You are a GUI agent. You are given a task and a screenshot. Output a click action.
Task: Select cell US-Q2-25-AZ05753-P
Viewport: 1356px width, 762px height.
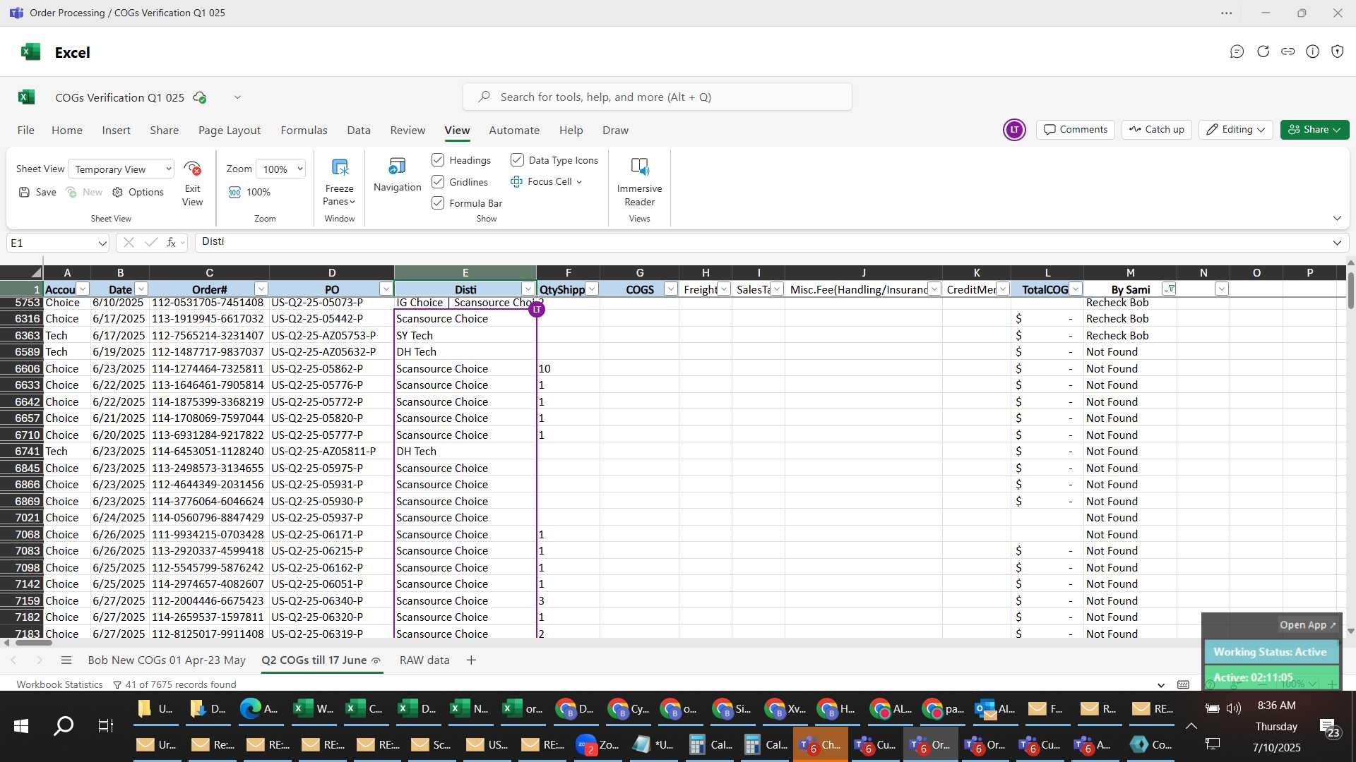click(x=331, y=336)
